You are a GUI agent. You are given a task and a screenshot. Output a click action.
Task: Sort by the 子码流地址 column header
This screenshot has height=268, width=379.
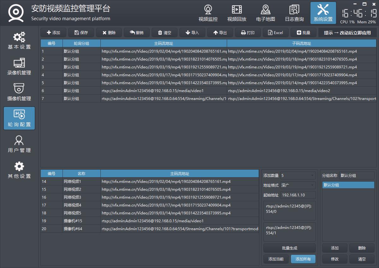click(x=301, y=43)
